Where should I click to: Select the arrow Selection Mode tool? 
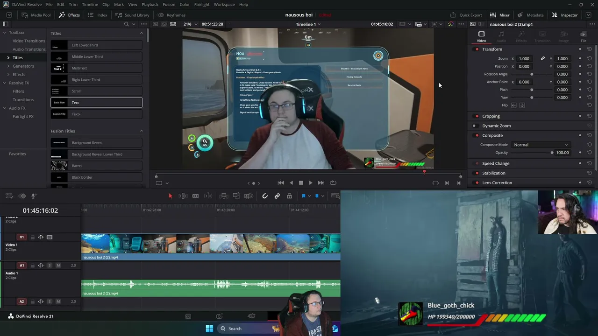click(x=171, y=196)
